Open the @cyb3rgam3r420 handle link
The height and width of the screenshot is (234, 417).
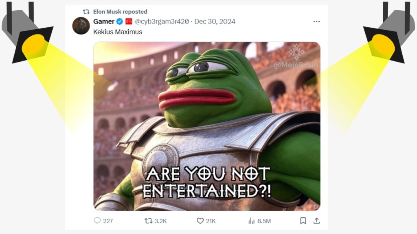tap(162, 22)
